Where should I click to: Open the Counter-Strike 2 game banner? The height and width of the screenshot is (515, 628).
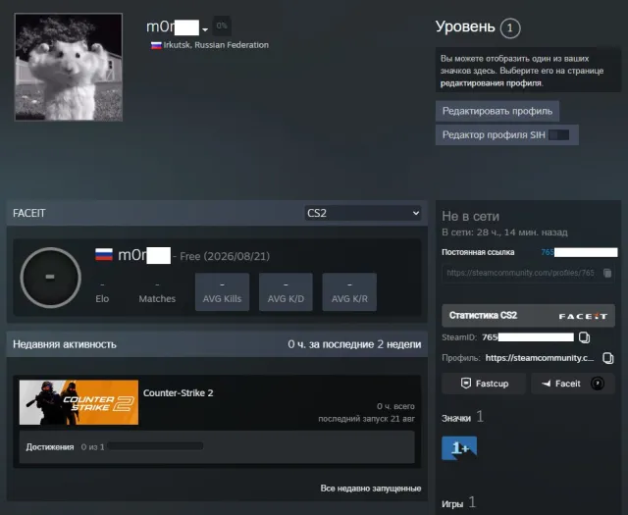[78, 402]
